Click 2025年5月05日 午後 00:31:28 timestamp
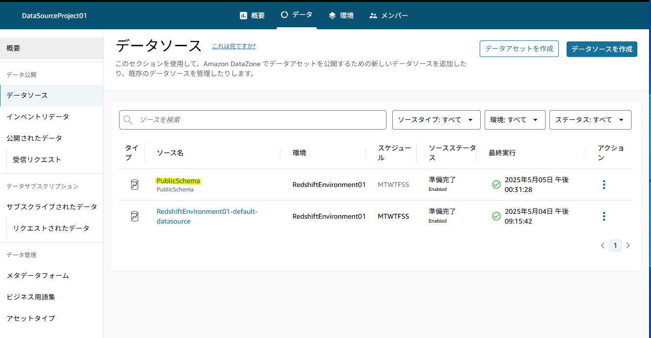Screen dimensions: 651x338 coord(537,185)
